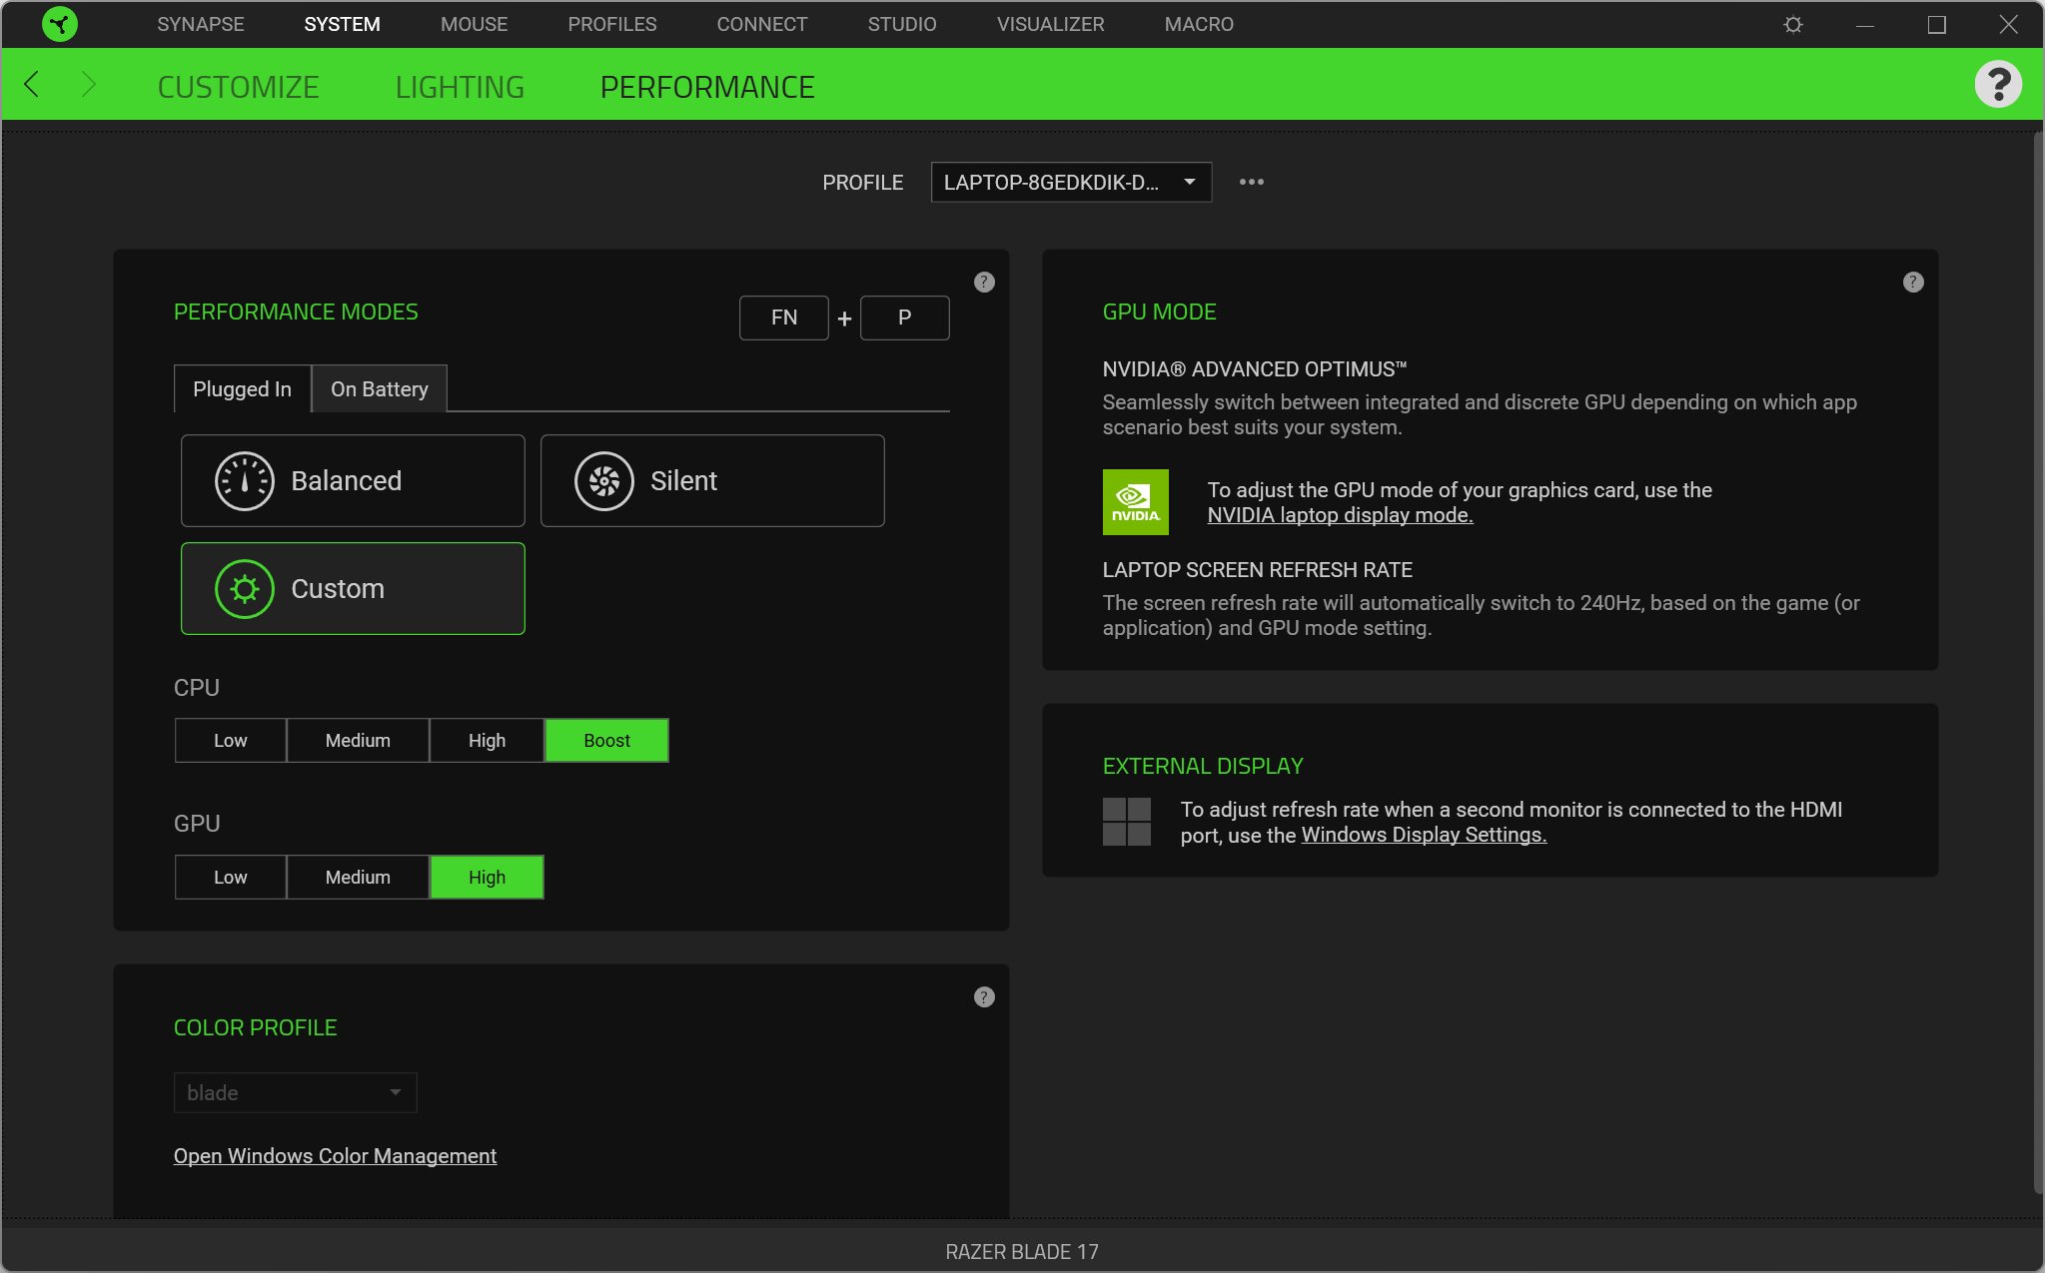Set GPU to Medium
The width and height of the screenshot is (2045, 1273).
coord(358,878)
